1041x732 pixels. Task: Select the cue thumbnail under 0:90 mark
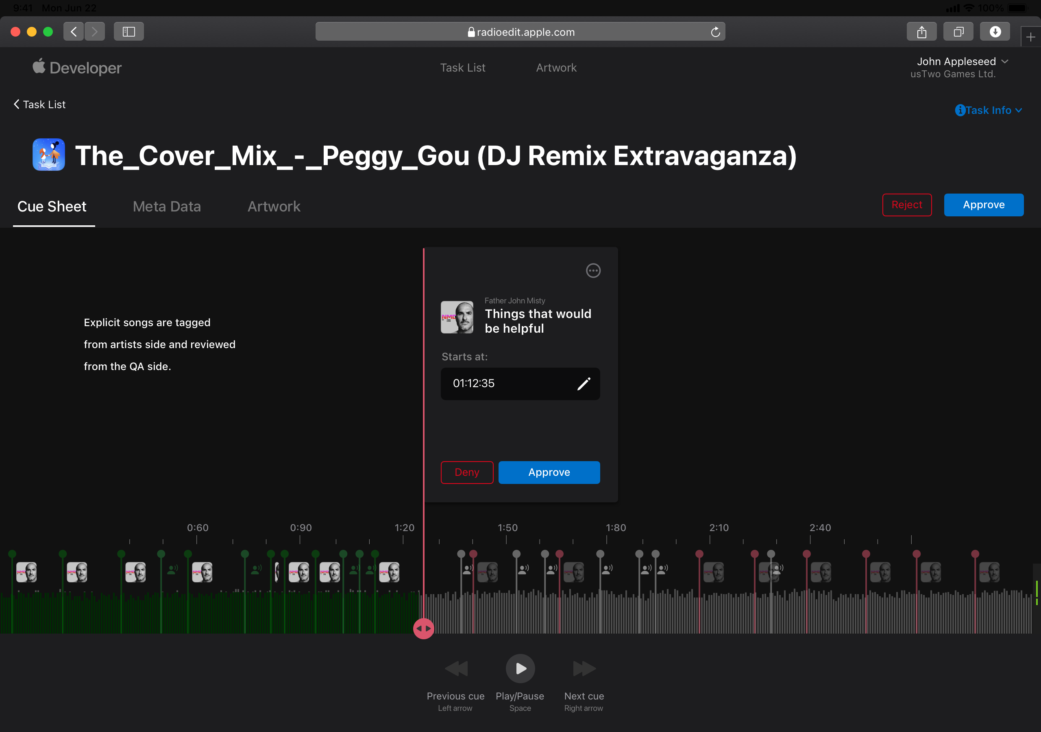point(299,572)
